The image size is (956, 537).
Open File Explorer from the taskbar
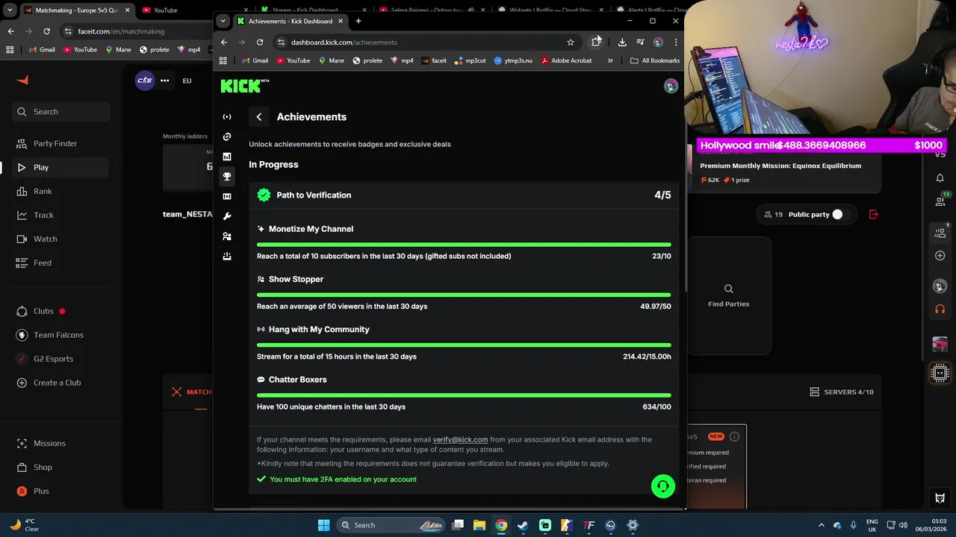pos(479,525)
